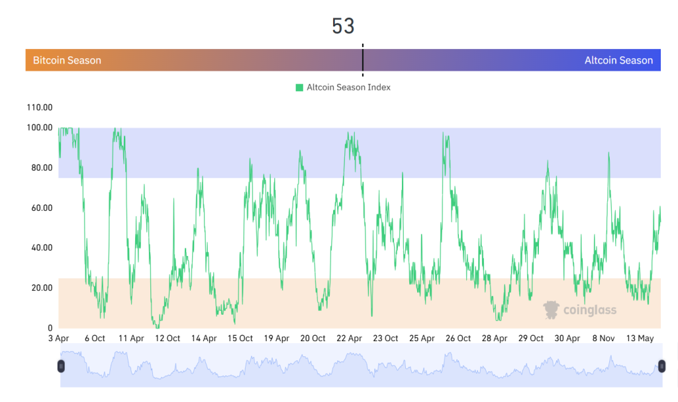Click the coinglass watermark text

pos(589,310)
